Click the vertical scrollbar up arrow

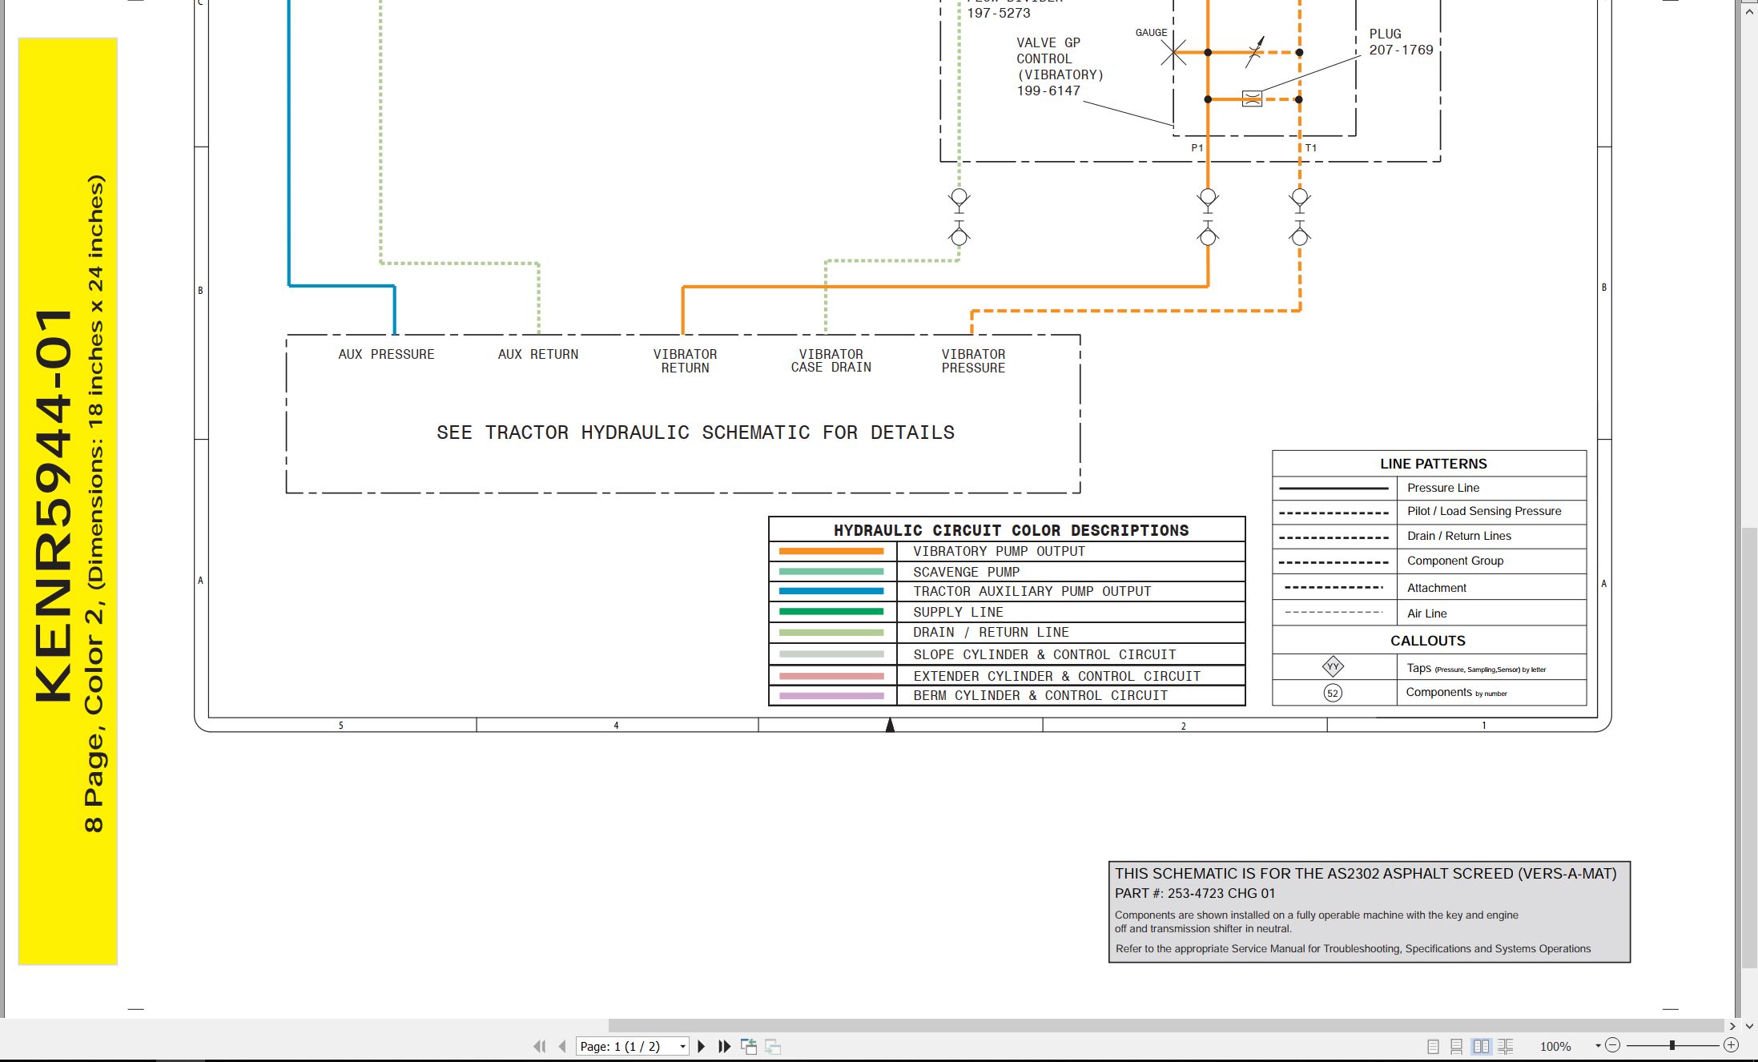point(1750,11)
